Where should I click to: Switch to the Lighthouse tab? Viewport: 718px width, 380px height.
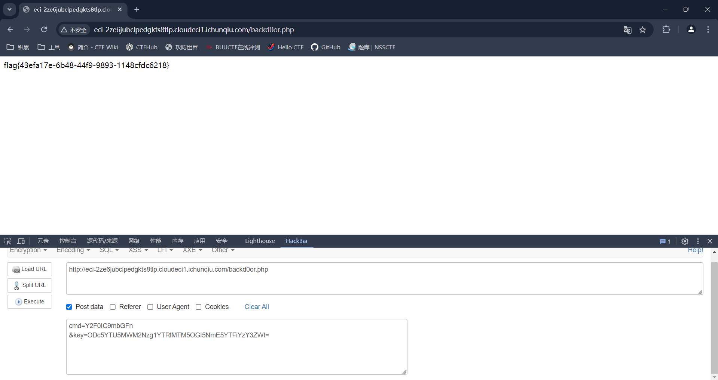[260, 241]
